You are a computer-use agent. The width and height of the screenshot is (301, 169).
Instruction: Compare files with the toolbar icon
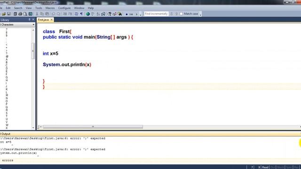(103, 14)
